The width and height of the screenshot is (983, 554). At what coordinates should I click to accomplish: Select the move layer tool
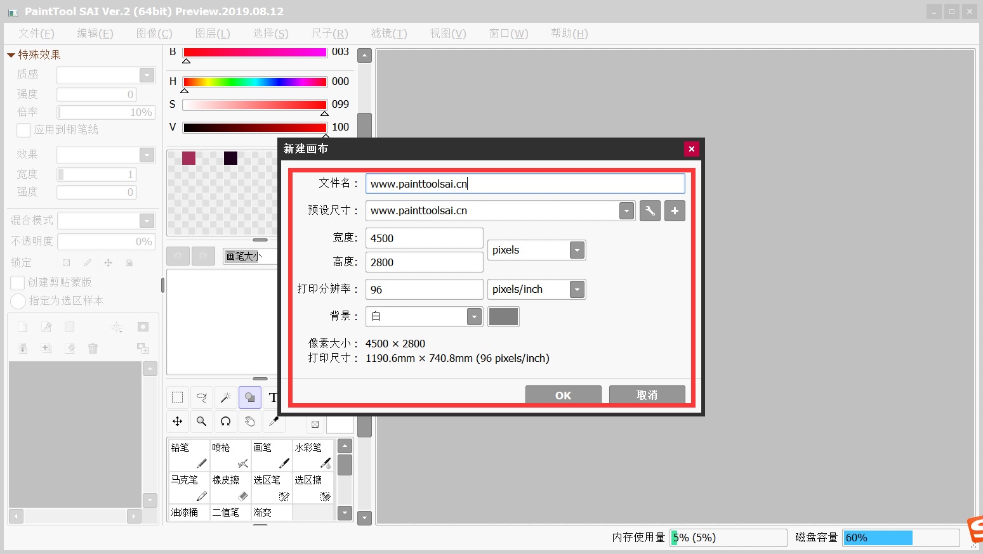[178, 421]
